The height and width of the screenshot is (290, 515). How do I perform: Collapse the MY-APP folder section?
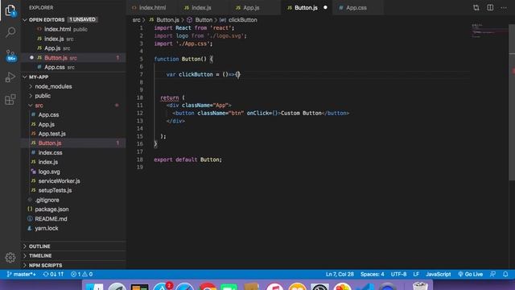39,77
